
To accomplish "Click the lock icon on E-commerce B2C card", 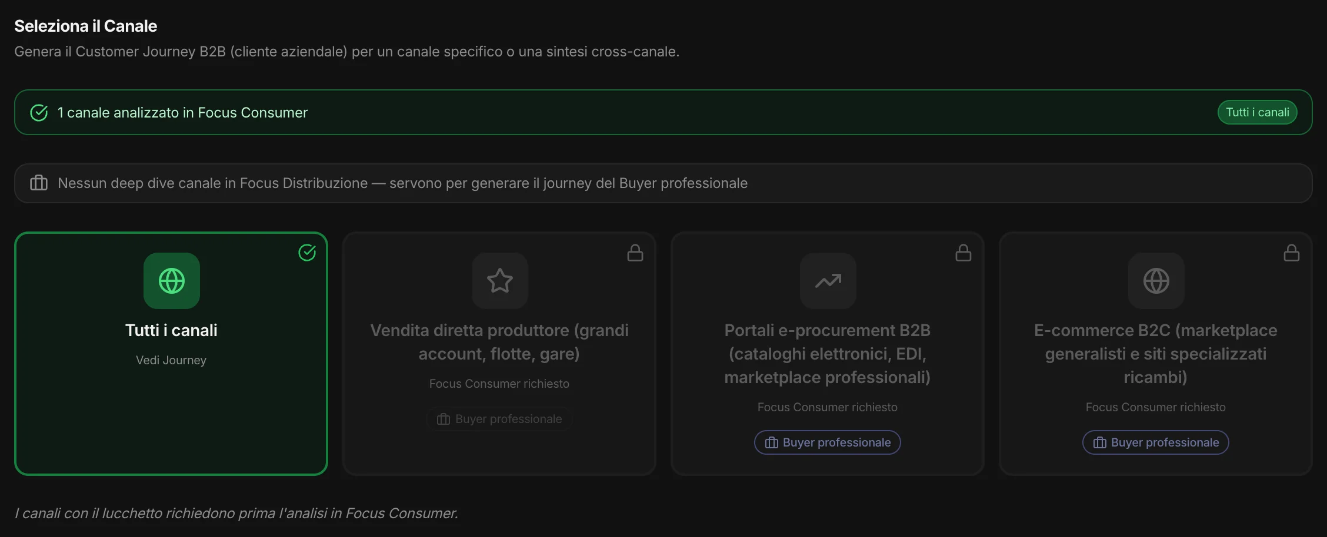I will (1292, 253).
